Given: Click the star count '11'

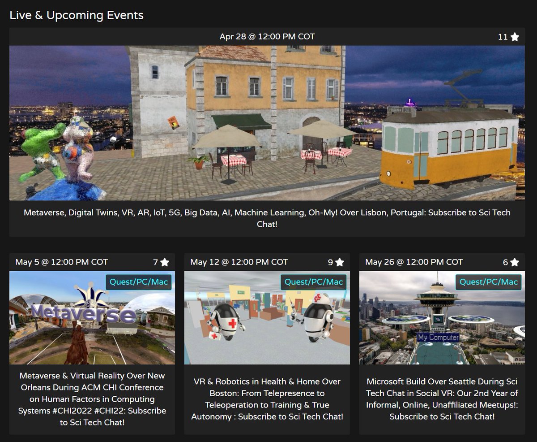Looking at the screenshot, I should 503,37.
